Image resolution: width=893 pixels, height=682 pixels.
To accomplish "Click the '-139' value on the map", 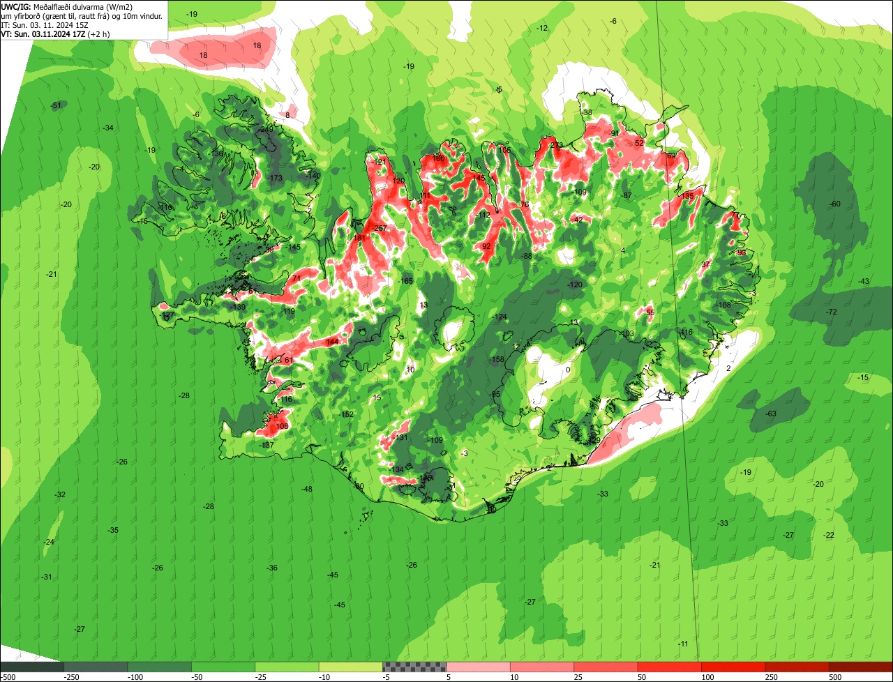I will pyautogui.click(x=239, y=308).
